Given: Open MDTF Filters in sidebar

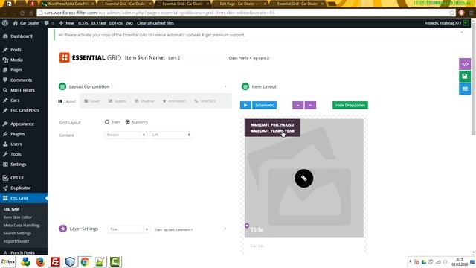Looking at the screenshot, I should point(24,90).
